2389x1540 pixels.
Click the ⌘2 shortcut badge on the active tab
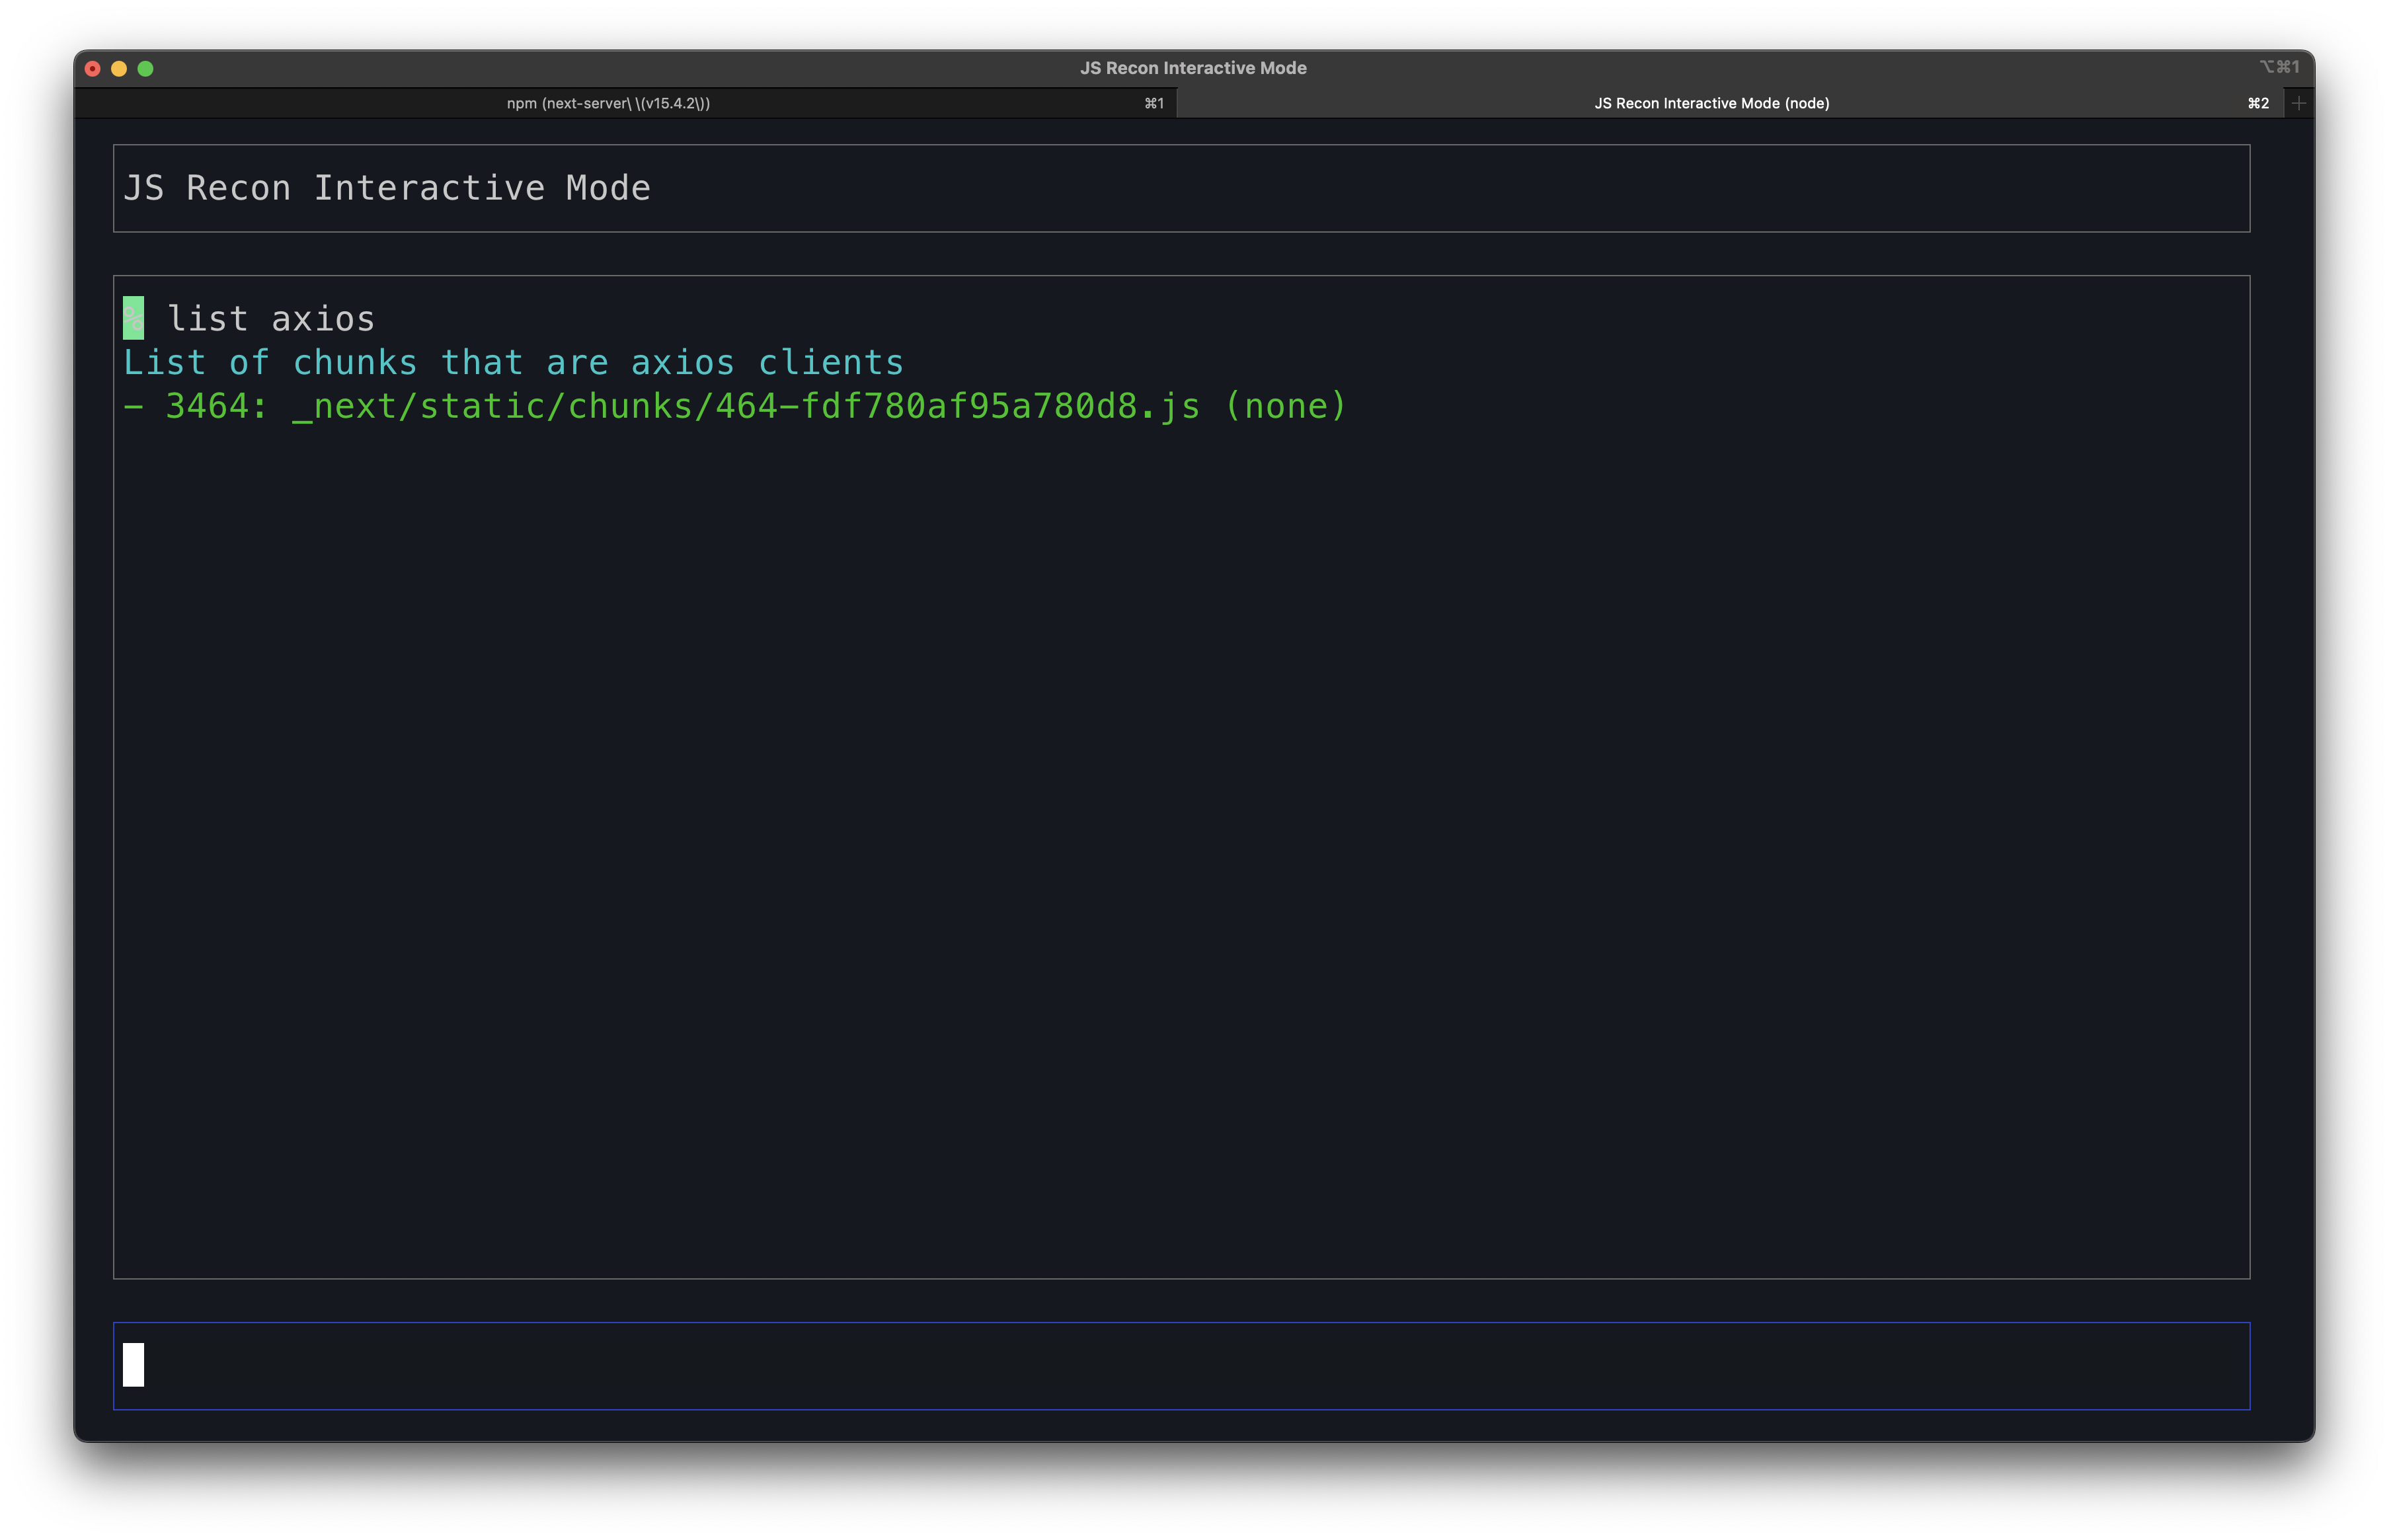coord(2258,102)
